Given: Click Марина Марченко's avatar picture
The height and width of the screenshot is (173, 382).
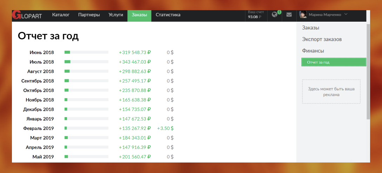Looking at the screenshot, I should pyautogui.click(x=303, y=15).
